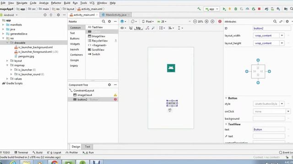Select penguins.jpg in drawable folder
293x164 pixels.
click(x=26, y=56)
